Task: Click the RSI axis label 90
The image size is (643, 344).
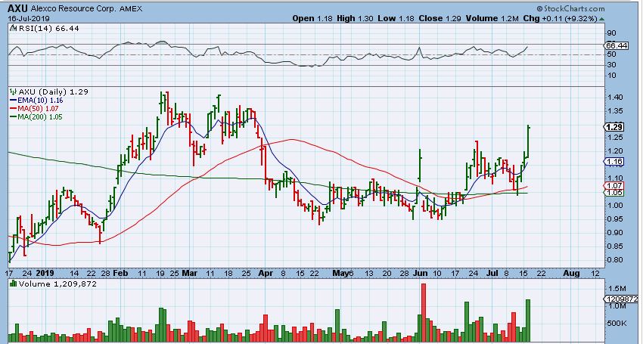Action: coord(612,33)
